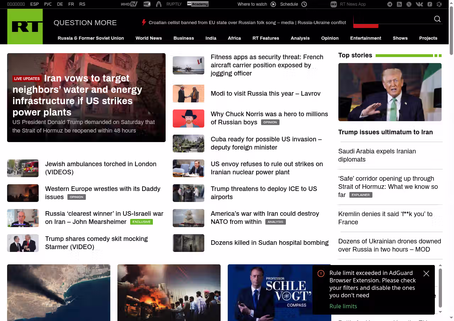This screenshot has height=321, width=454.
Task: Click the Schedule clock icon
Action: (304, 4)
